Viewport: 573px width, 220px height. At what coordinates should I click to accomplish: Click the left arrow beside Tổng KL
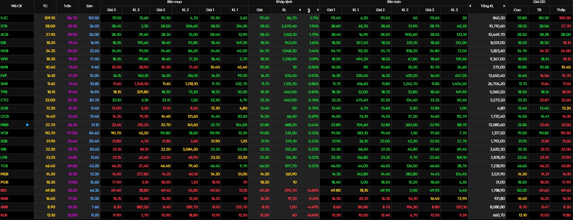470,6
